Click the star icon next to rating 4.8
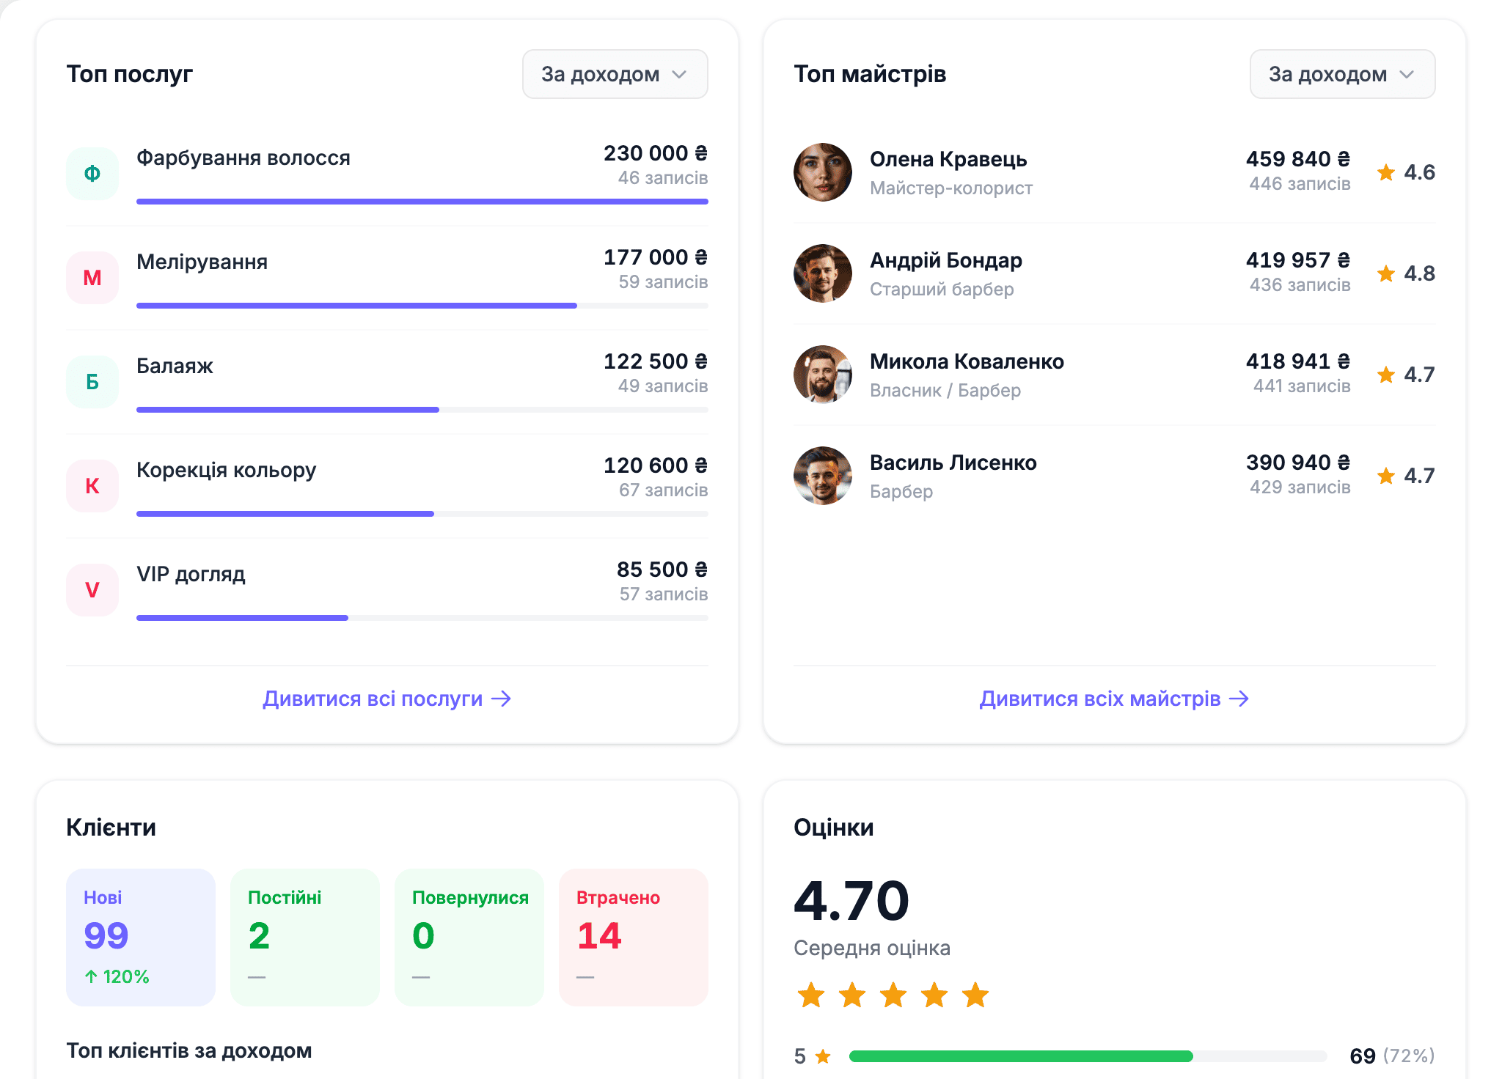 (x=1386, y=273)
